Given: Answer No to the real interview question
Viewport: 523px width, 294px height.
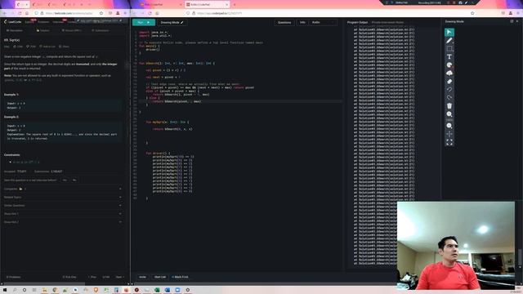Looking at the screenshot, I should [x=74, y=180].
